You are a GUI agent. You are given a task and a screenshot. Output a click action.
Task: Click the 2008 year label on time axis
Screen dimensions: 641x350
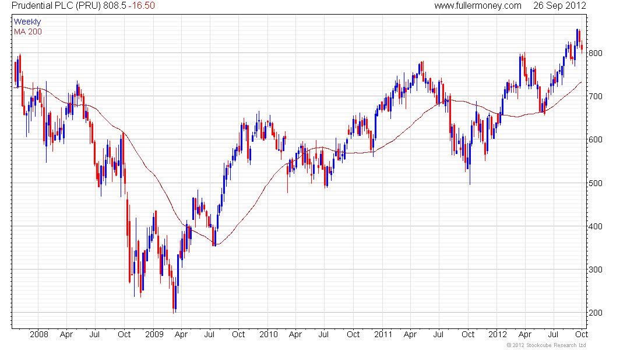pyautogui.click(x=39, y=334)
